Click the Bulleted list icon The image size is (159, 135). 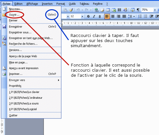point(146,16)
